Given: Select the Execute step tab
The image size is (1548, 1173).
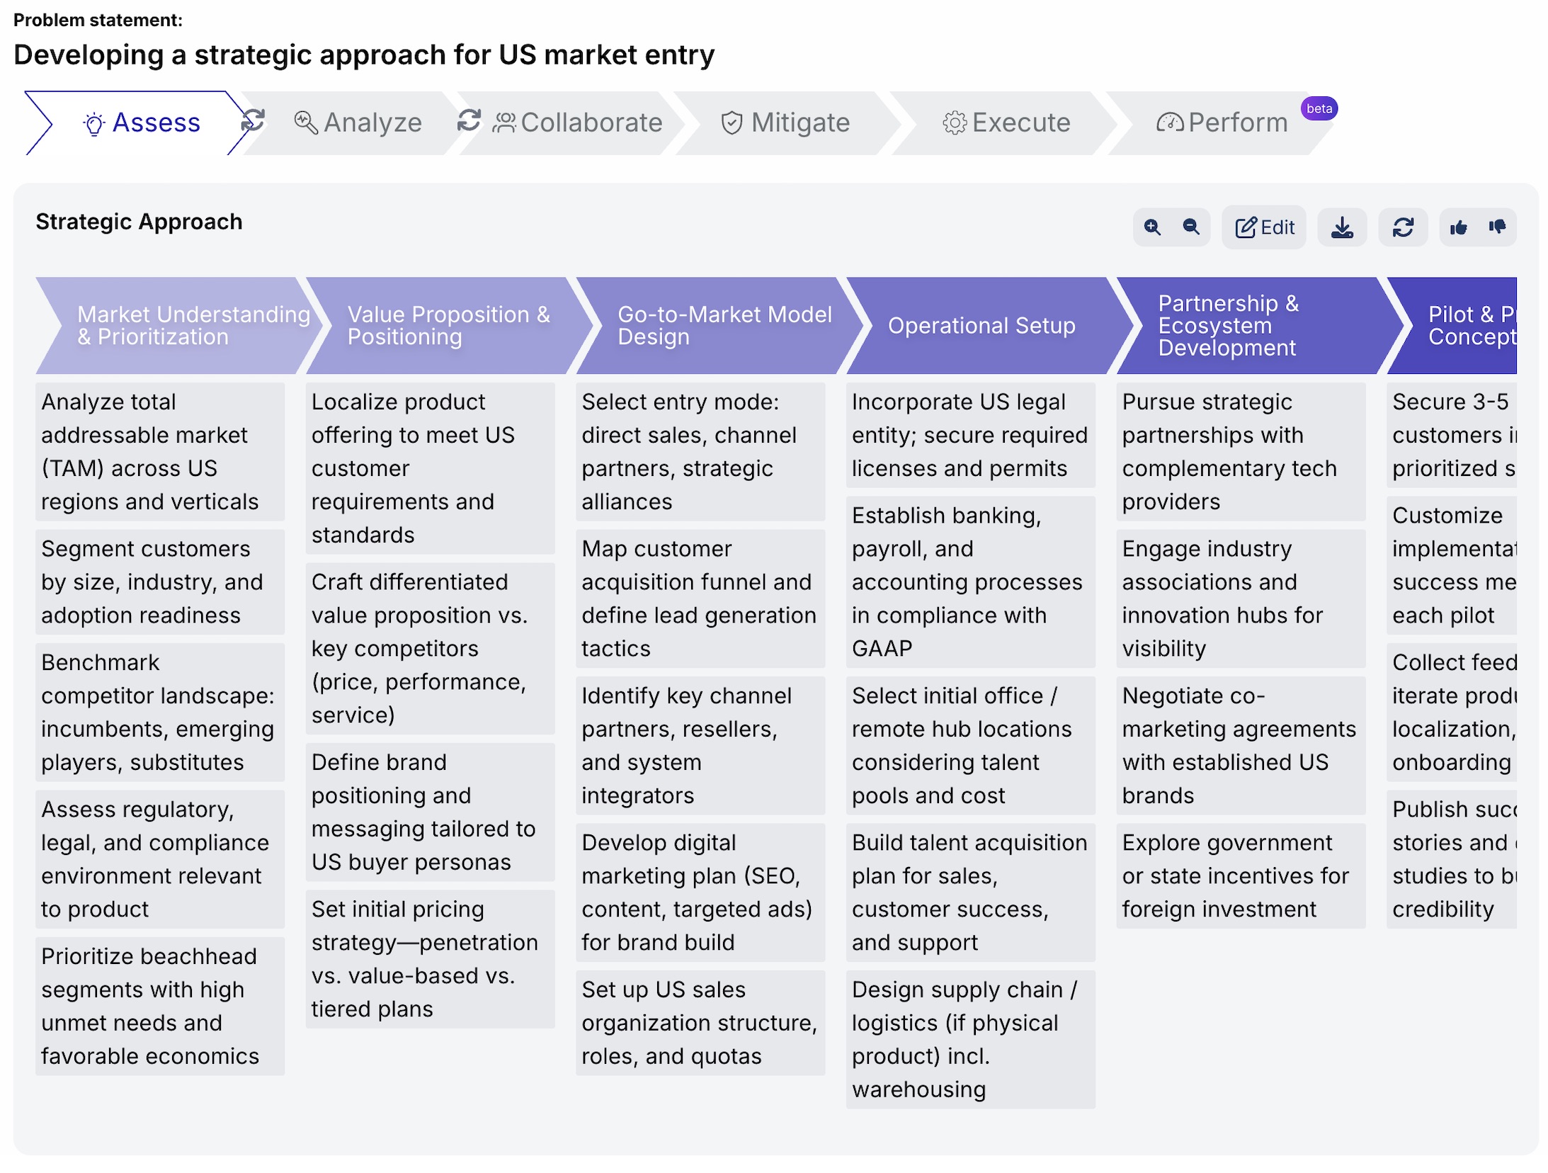Looking at the screenshot, I should pyautogui.click(x=1006, y=123).
